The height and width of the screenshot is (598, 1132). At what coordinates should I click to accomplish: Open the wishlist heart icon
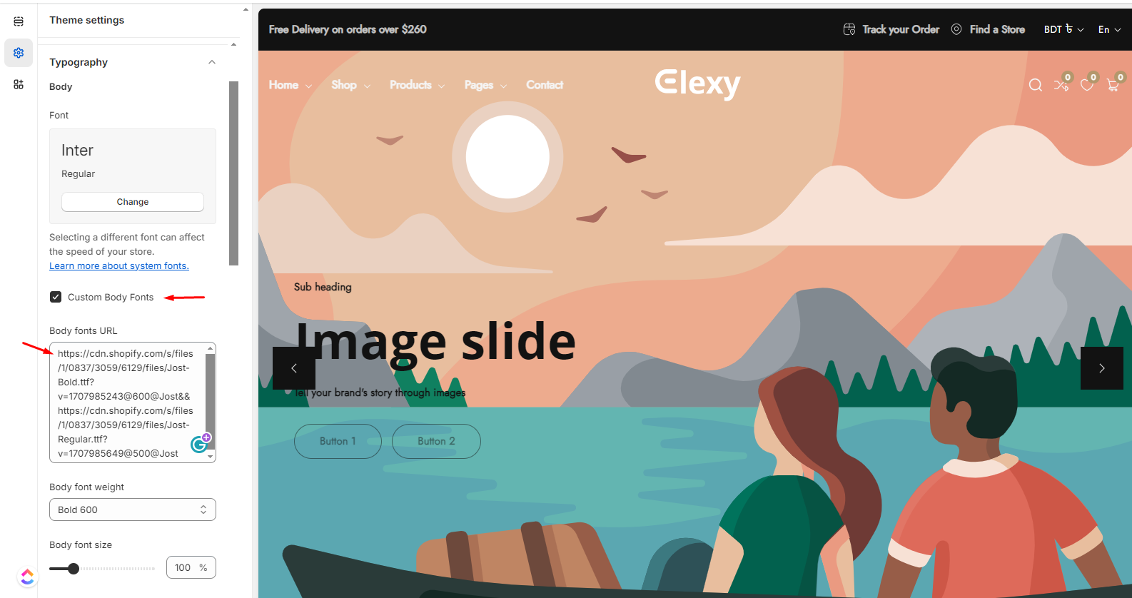click(1087, 85)
